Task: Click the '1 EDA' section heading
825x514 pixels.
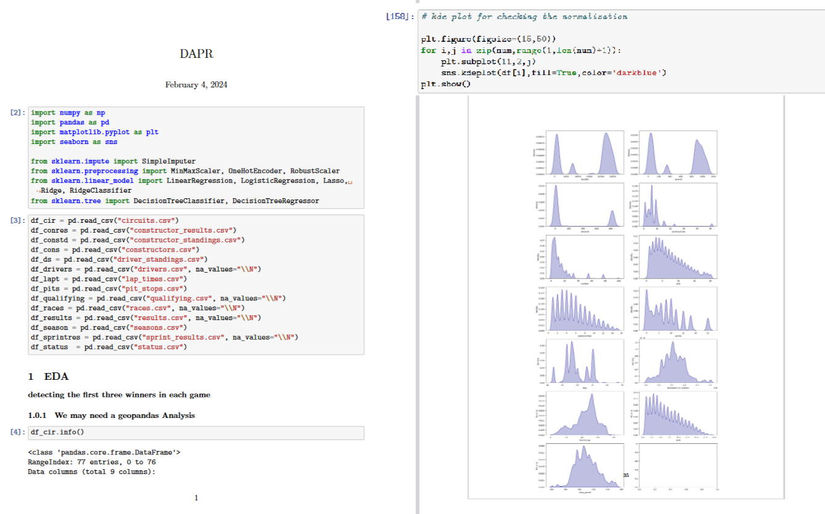Action: coord(48,376)
